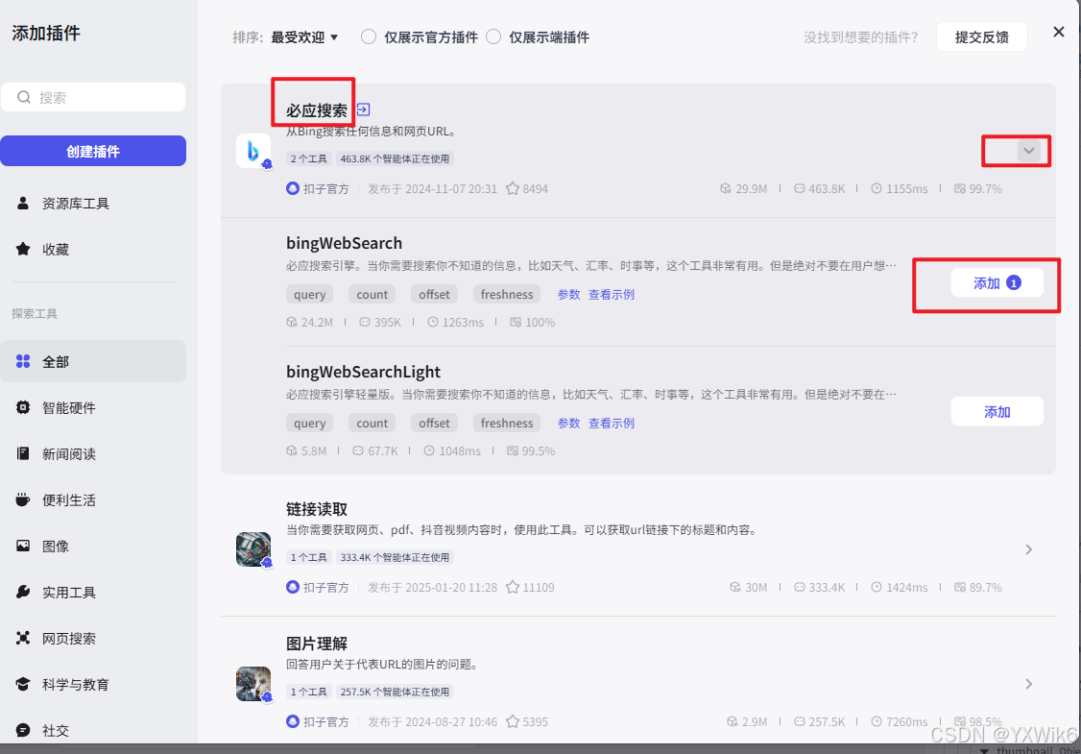Viewport: 1081px width, 754px height.
Task: Open 查看示例 link for bingWebSearchLight
Action: tap(612, 423)
